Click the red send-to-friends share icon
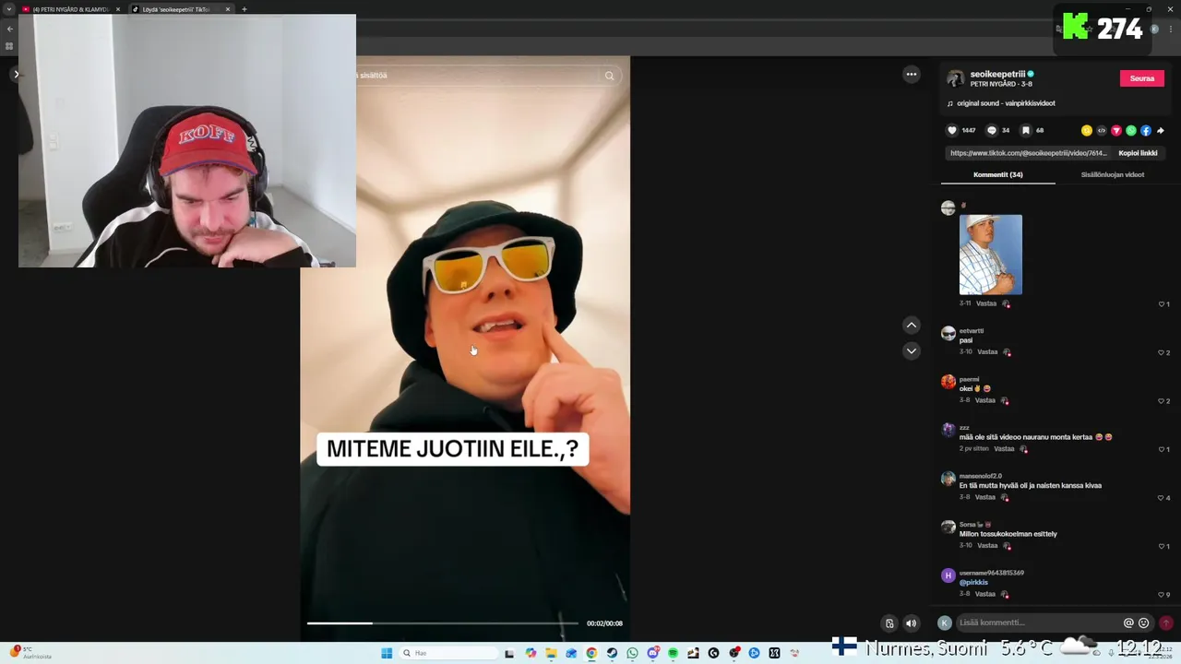The width and height of the screenshot is (1181, 664). [x=1116, y=131]
